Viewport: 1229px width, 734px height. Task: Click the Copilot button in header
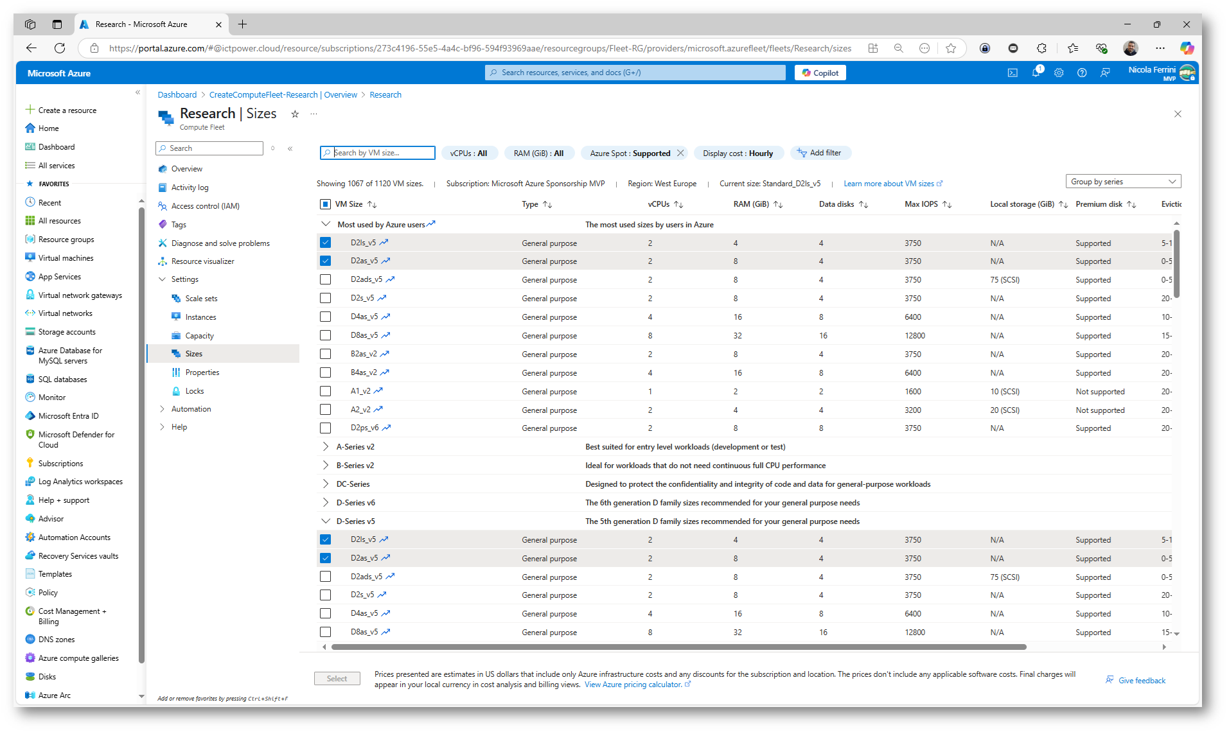(x=820, y=73)
